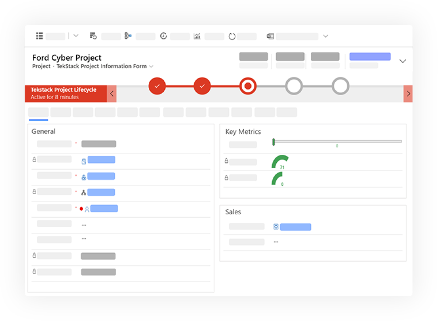Switch to the second form tab
This screenshot has width=438, height=321.
coord(61,112)
